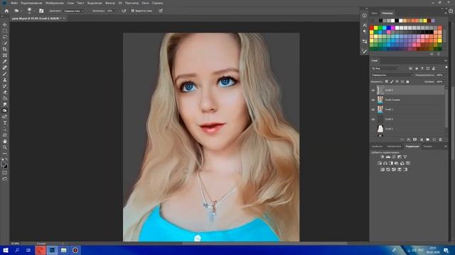The image size is (455, 255).
Task: Select the Gradient tool
Action: click(5, 98)
